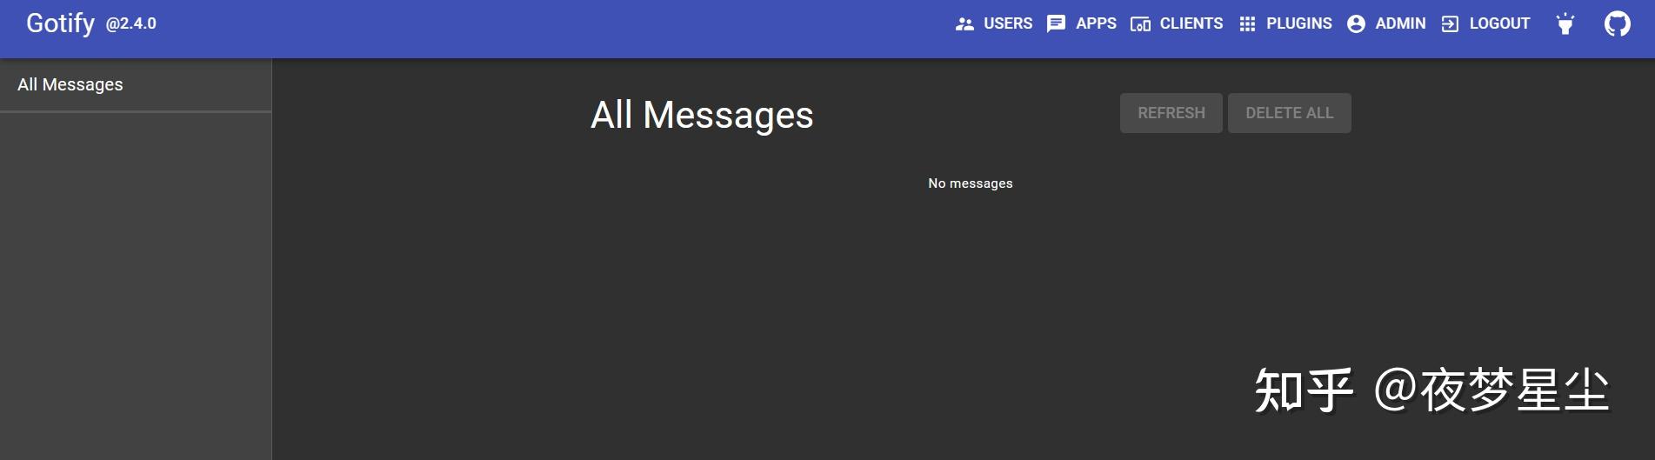The height and width of the screenshot is (460, 1655).
Task: Click the Plugins grid icon
Action: tap(1247, 24)
